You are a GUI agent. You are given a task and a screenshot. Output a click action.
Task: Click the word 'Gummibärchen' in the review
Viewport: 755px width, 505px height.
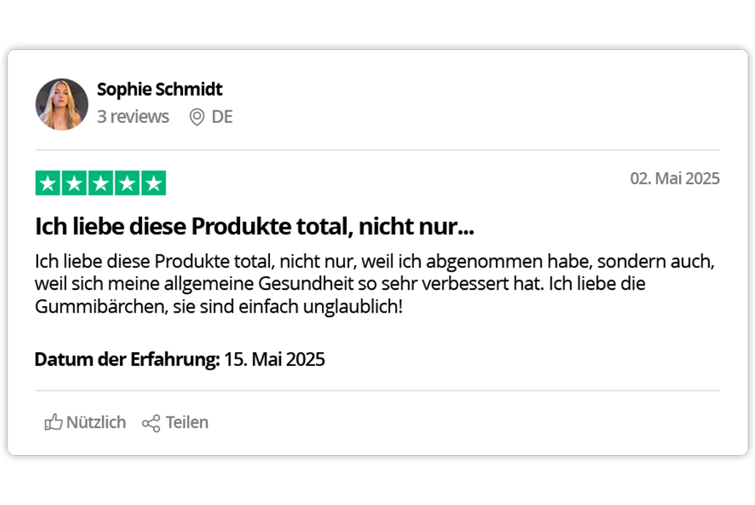[x=101, y=307]
